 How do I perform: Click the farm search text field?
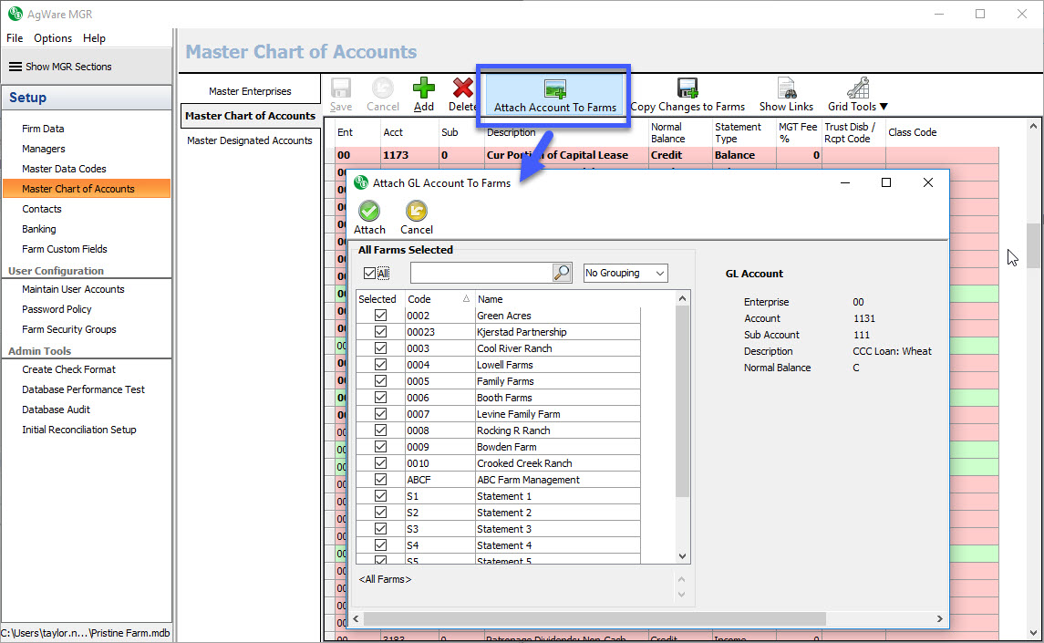[481, 273]
